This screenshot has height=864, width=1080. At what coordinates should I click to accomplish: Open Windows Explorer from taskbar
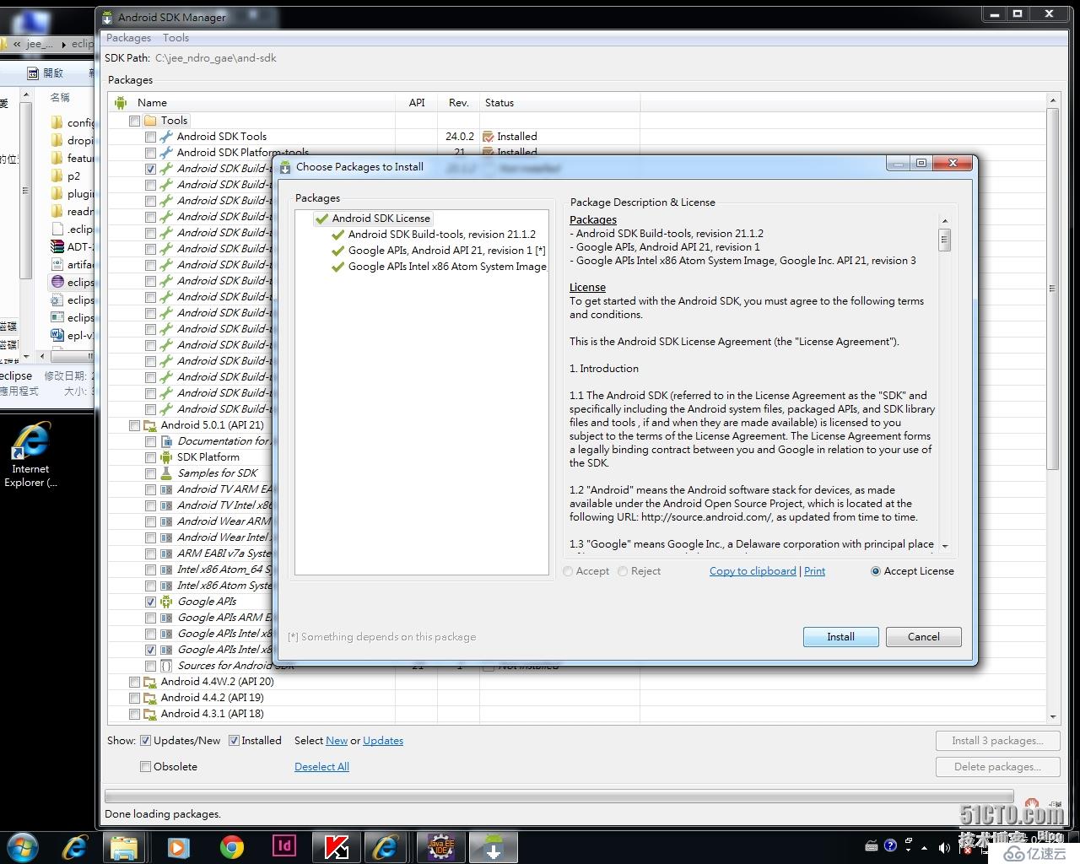tap(124, 847)
